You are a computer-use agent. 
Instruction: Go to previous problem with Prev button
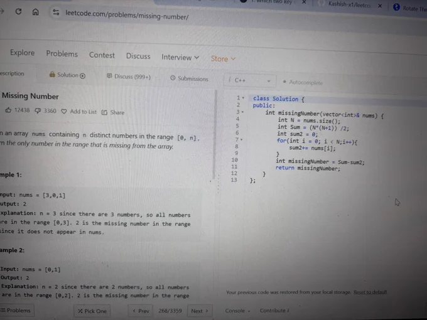(141, 311)
